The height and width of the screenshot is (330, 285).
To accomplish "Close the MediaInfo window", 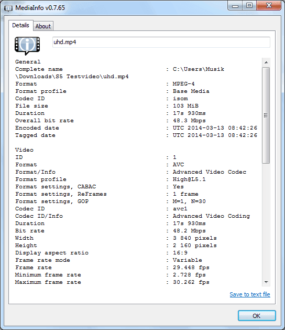I will [269, 5].
